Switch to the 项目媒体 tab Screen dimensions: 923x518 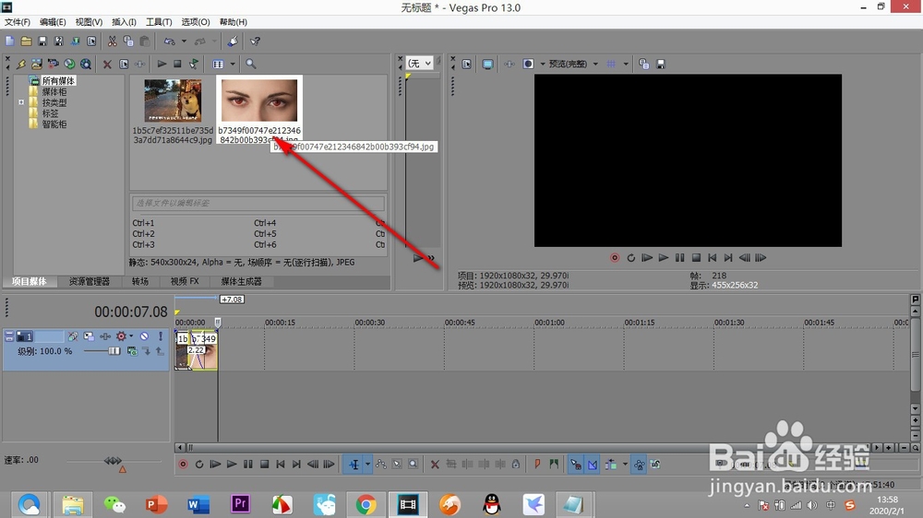[30, 282]
